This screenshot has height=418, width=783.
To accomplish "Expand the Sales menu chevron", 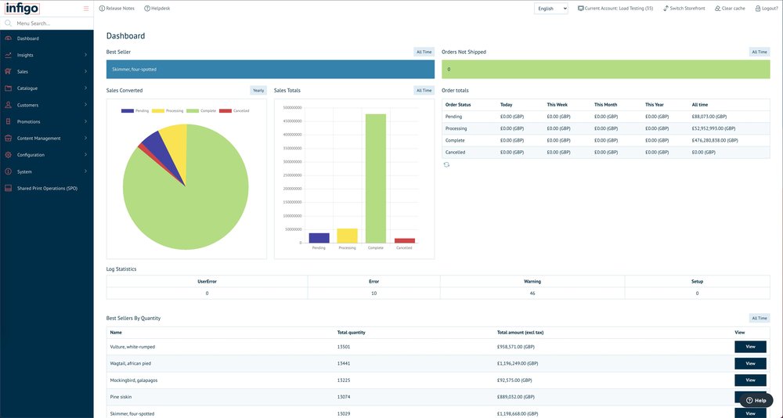I will click(x=85, y=71).
